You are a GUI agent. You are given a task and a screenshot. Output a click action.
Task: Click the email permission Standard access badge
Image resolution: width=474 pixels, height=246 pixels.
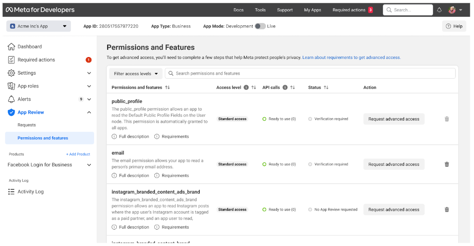[232, 164]
